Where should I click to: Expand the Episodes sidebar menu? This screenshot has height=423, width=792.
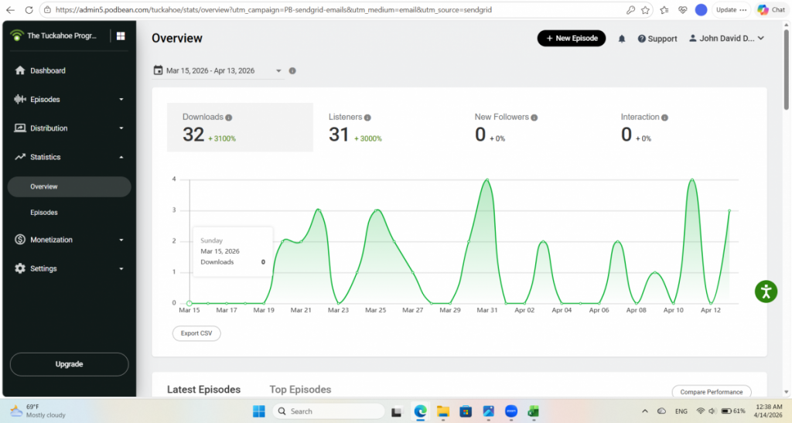(x=68, y=99)
